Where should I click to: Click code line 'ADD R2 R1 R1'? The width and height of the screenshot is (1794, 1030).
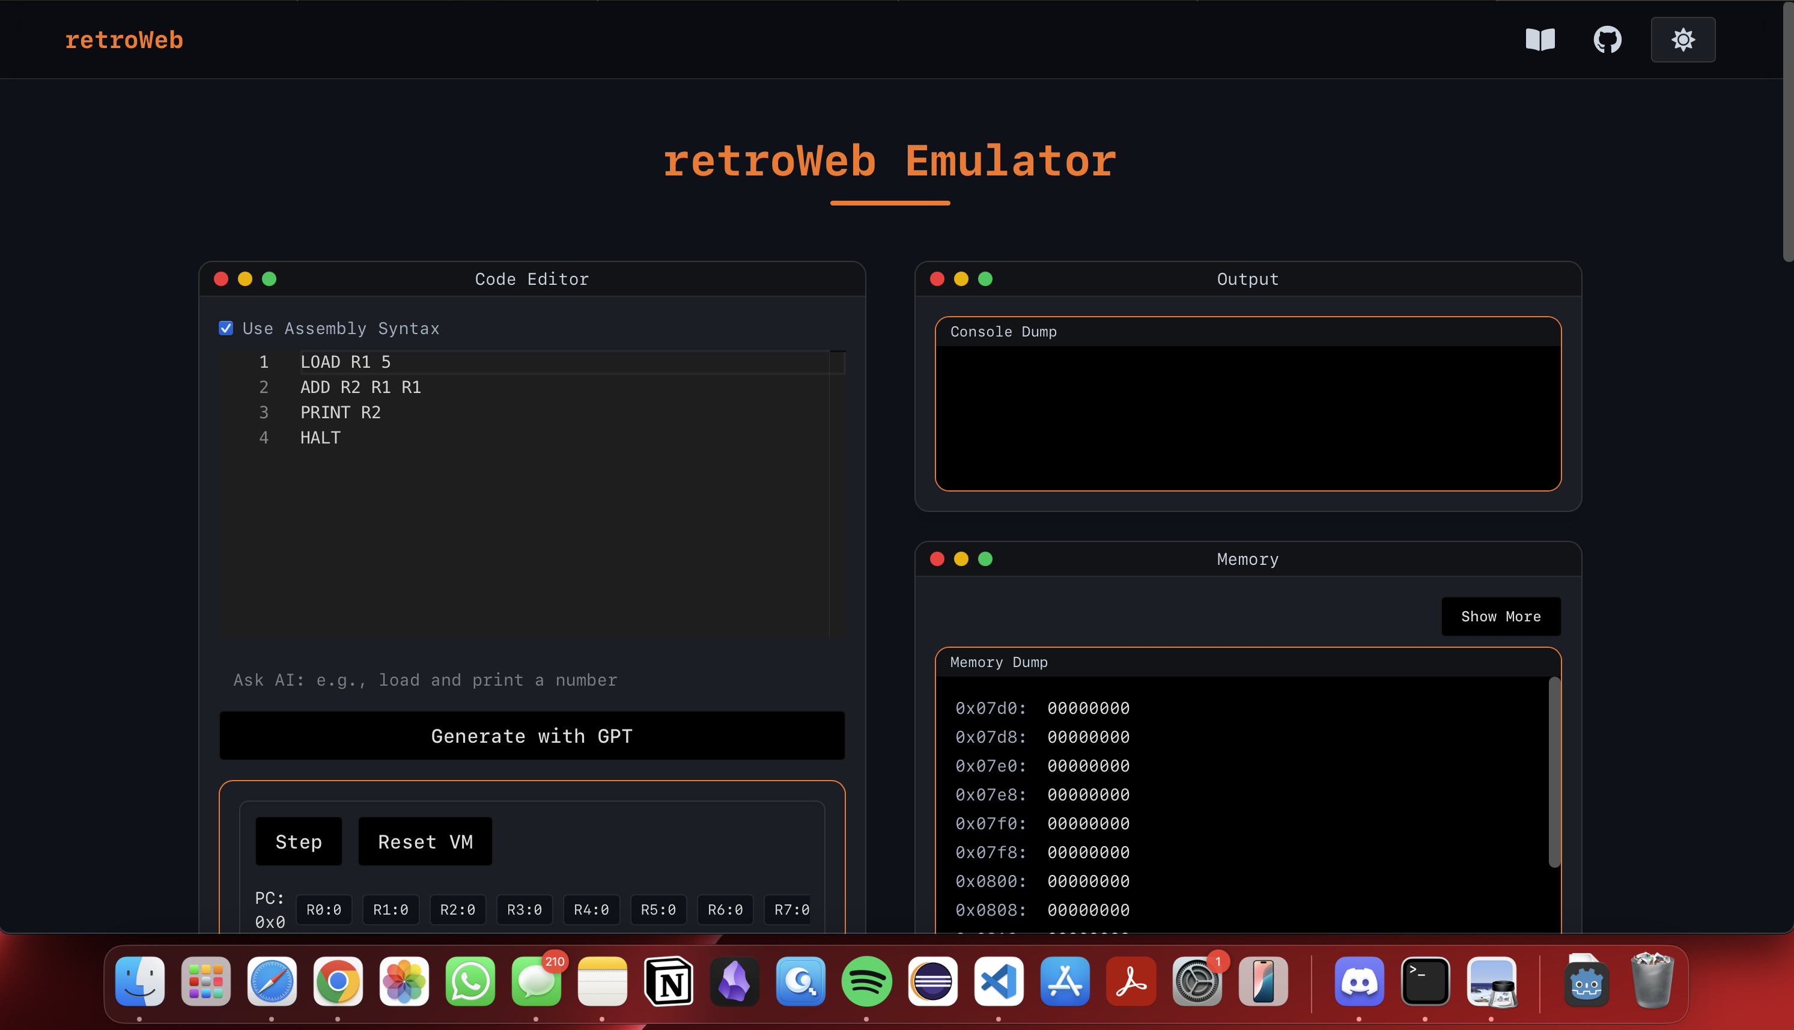[x=360, y=387]
